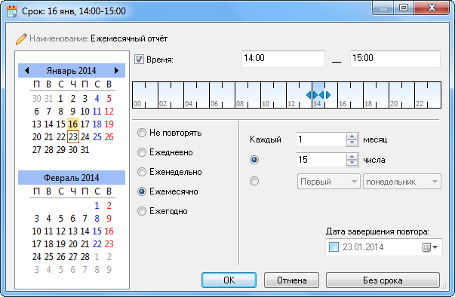
Task: Select the Не повторять option
Action: pos(142,133)
